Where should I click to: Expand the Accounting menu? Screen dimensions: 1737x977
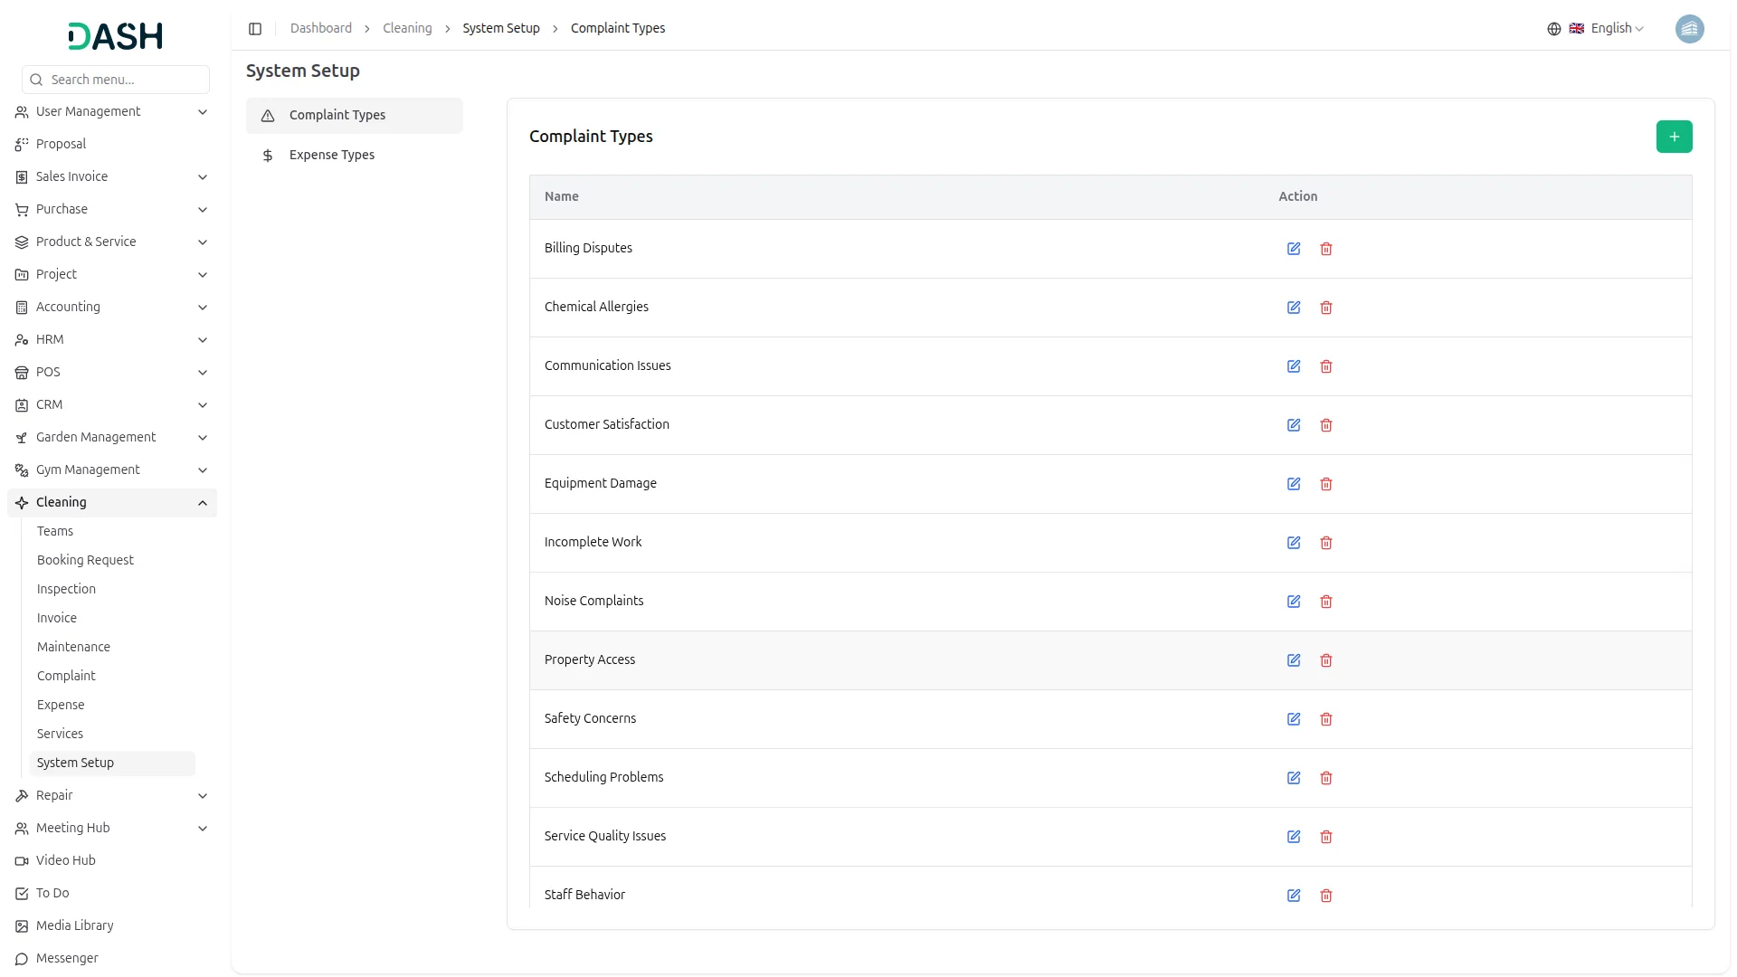point(112,307)
